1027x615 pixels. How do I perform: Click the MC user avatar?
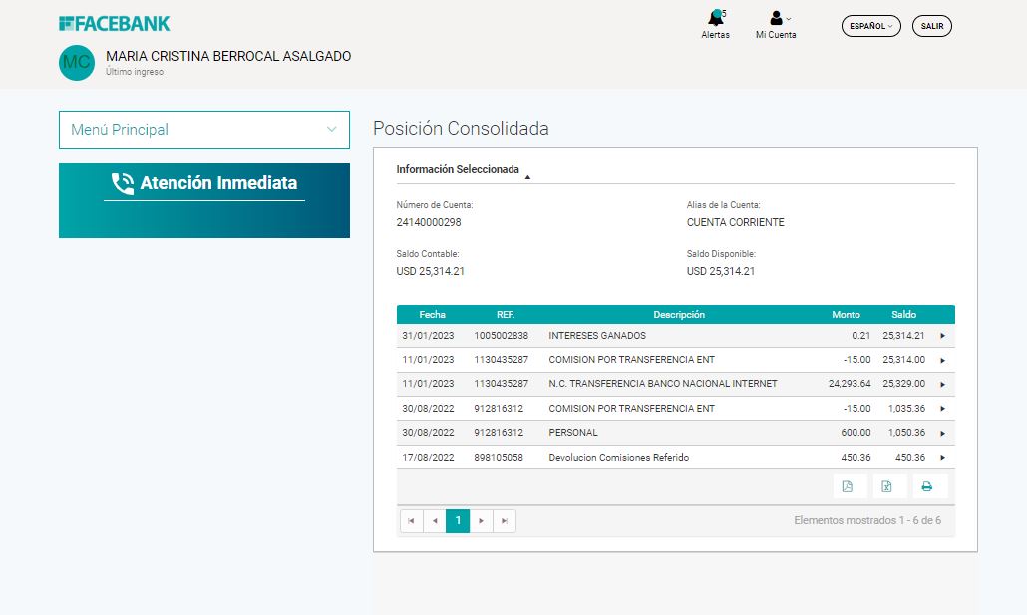click(76, 62)
